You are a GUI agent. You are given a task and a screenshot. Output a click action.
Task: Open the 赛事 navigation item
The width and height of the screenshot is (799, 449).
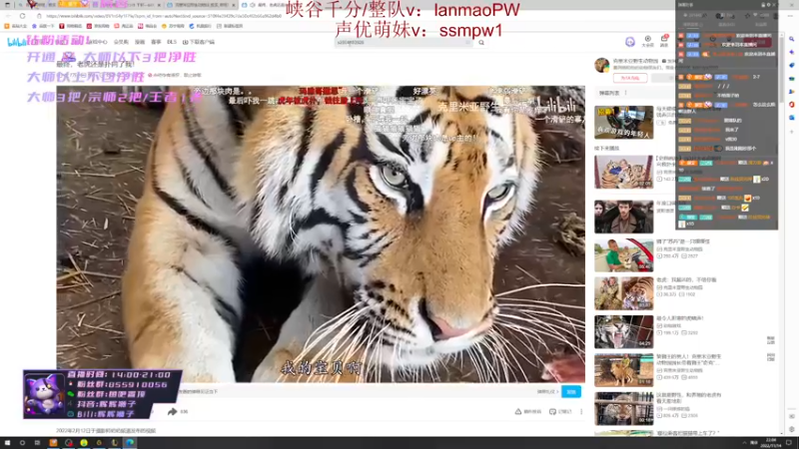point(156,42)
